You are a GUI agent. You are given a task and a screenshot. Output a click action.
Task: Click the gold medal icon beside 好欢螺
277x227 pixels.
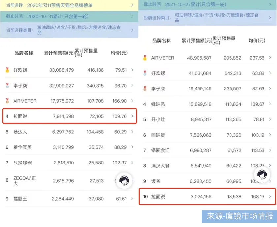tap(7, 70)
